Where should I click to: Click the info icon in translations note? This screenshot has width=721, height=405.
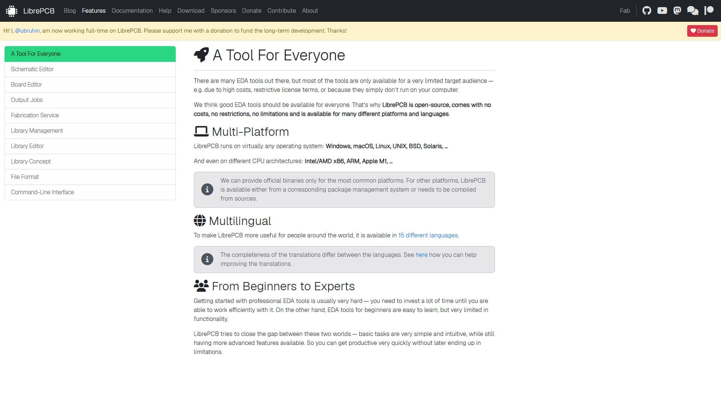pyautogui.click(x=207, y=259)
